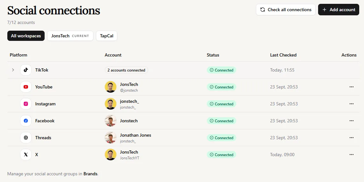Click the Jonstech Facebook account name
Image resolution: width=364 pixels, height=182 pixels.
129,121
